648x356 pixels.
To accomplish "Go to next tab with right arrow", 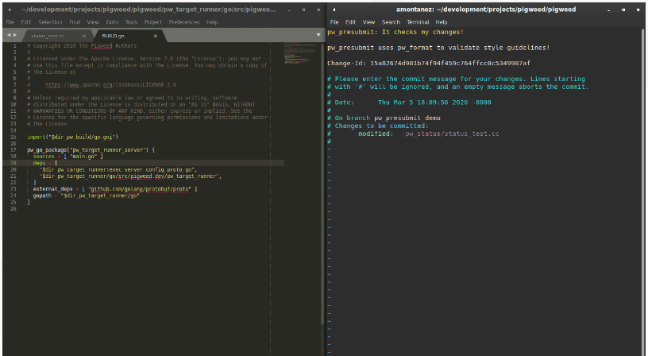I will (x=15, y=35).
